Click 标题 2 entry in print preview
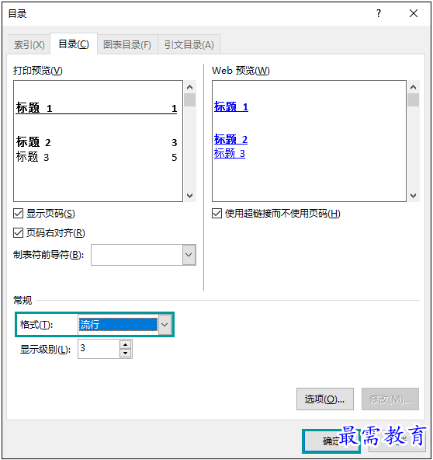 96,142
